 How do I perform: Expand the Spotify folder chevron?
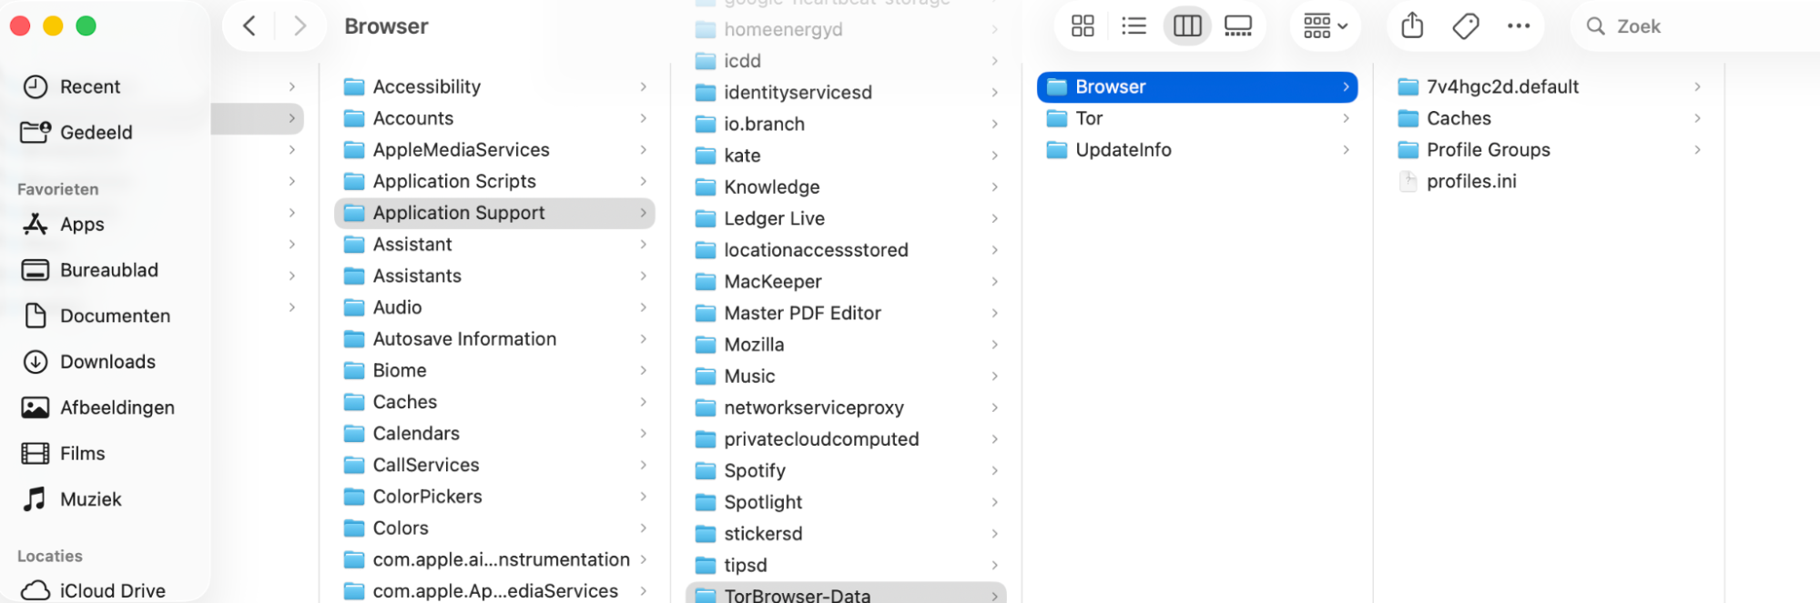(994, 470)
